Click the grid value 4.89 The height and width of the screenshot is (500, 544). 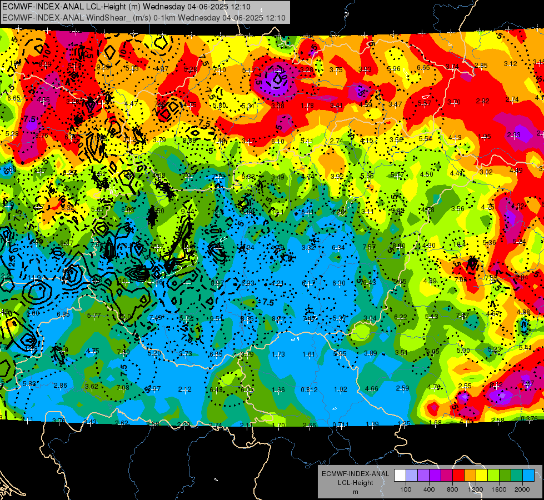point(430,281)
